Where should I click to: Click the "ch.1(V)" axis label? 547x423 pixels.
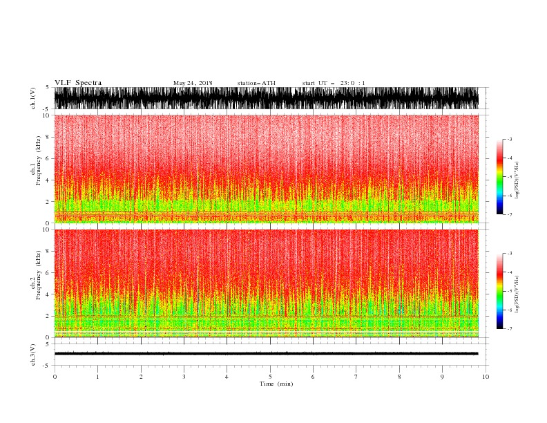click(33, 98)
